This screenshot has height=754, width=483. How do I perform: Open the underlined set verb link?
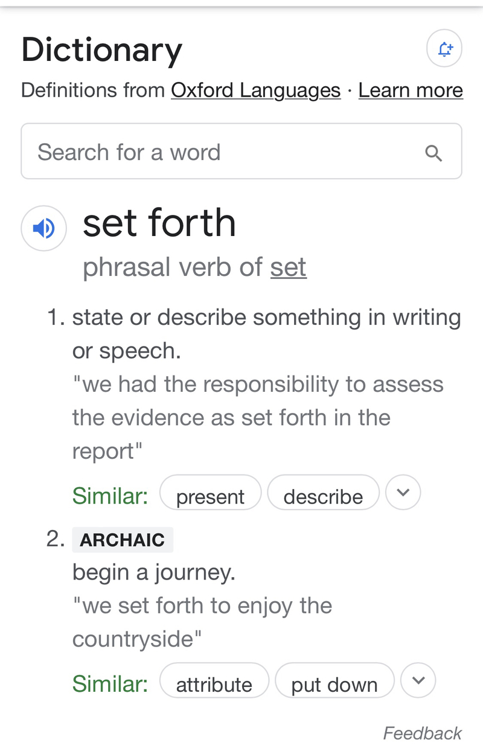pyautogui.click(x=288, y=267)
